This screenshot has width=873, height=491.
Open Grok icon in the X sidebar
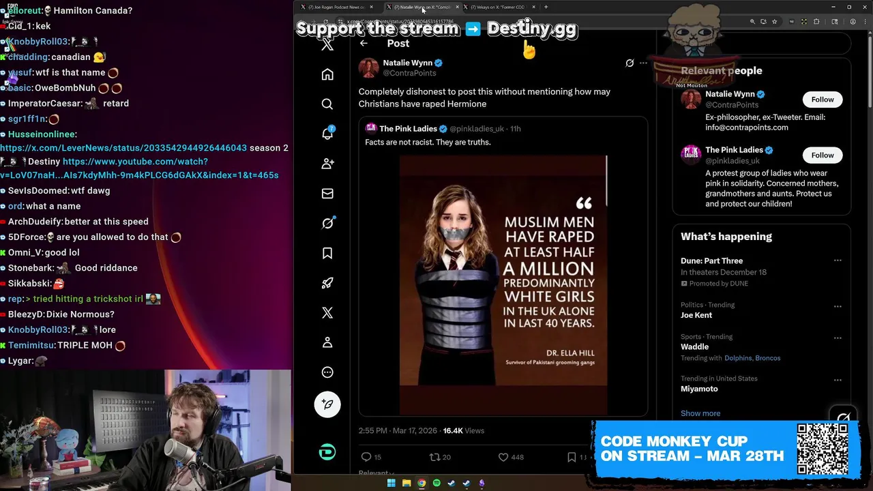(x=327, y=223)
